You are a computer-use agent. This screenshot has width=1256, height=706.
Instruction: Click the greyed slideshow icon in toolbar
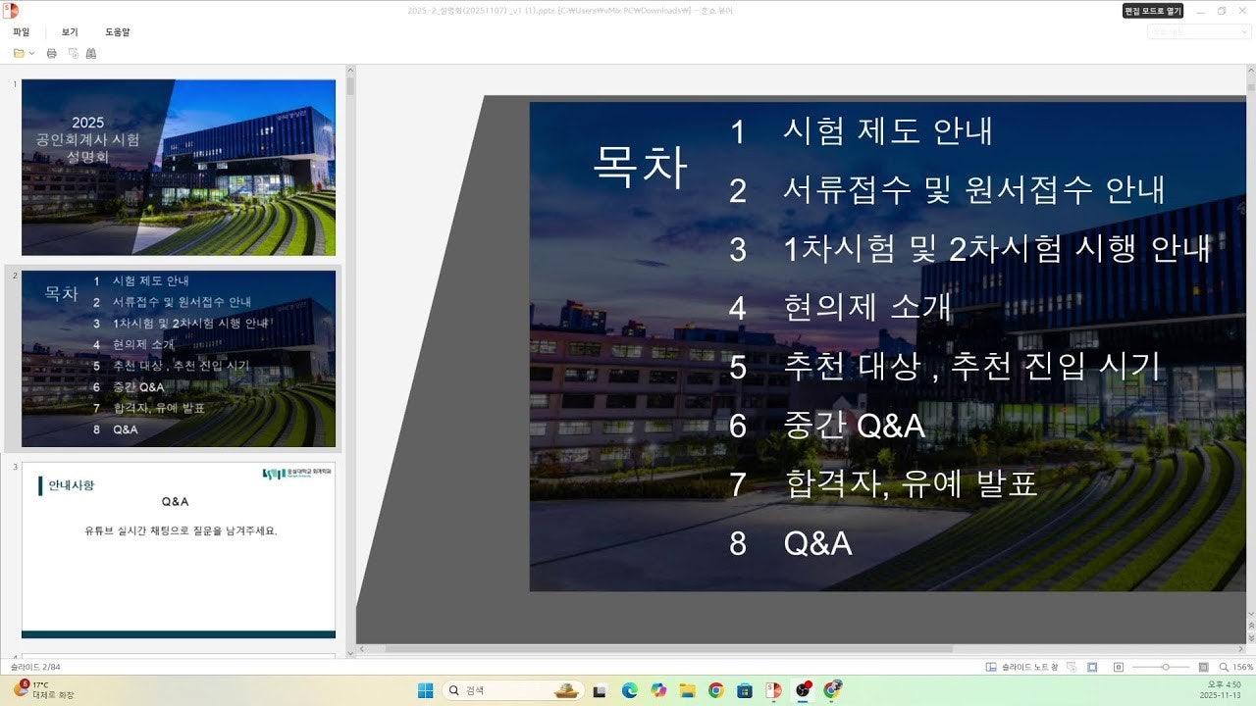click(73, 53)
